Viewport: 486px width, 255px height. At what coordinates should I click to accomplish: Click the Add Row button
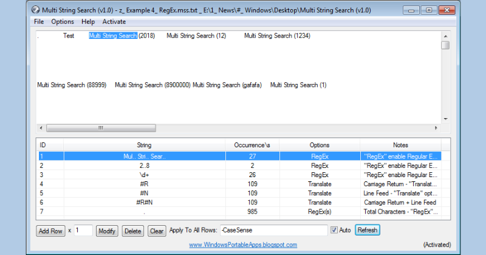pos(50,231)
